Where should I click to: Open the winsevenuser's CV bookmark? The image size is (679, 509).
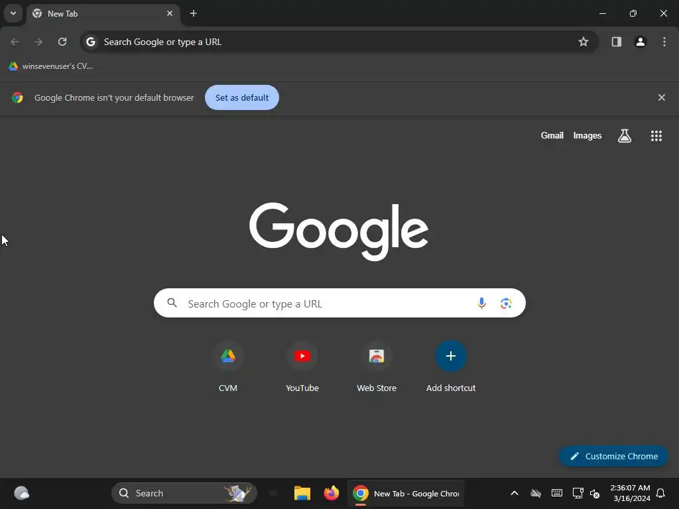tap(50, 66)
